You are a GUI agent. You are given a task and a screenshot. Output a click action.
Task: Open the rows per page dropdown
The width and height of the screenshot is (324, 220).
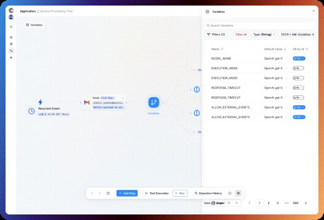(x=233, y=203)
